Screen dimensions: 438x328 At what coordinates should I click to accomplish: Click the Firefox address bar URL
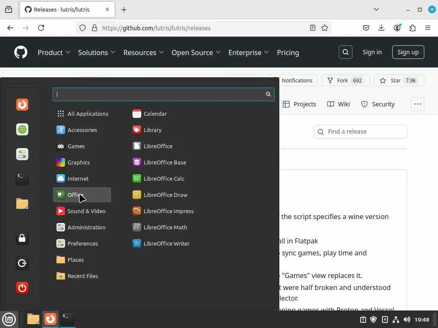coord(157,28)
